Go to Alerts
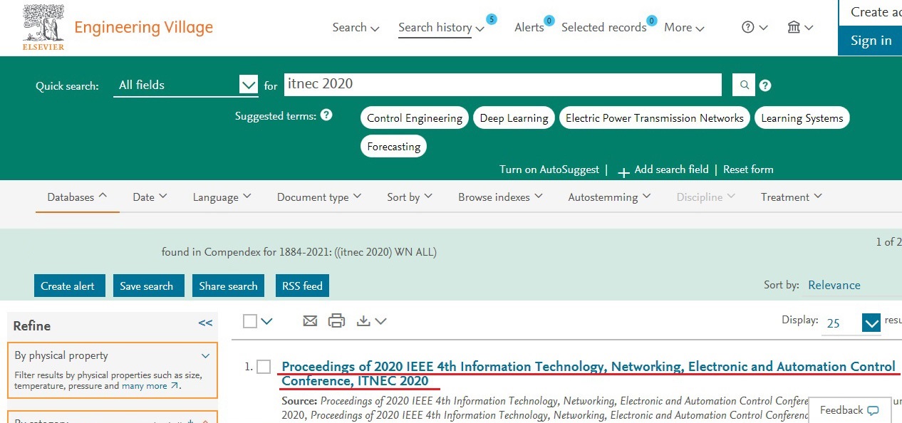This screenshot has height=423, width=902. pyautogui.click(x=529, y=27)
